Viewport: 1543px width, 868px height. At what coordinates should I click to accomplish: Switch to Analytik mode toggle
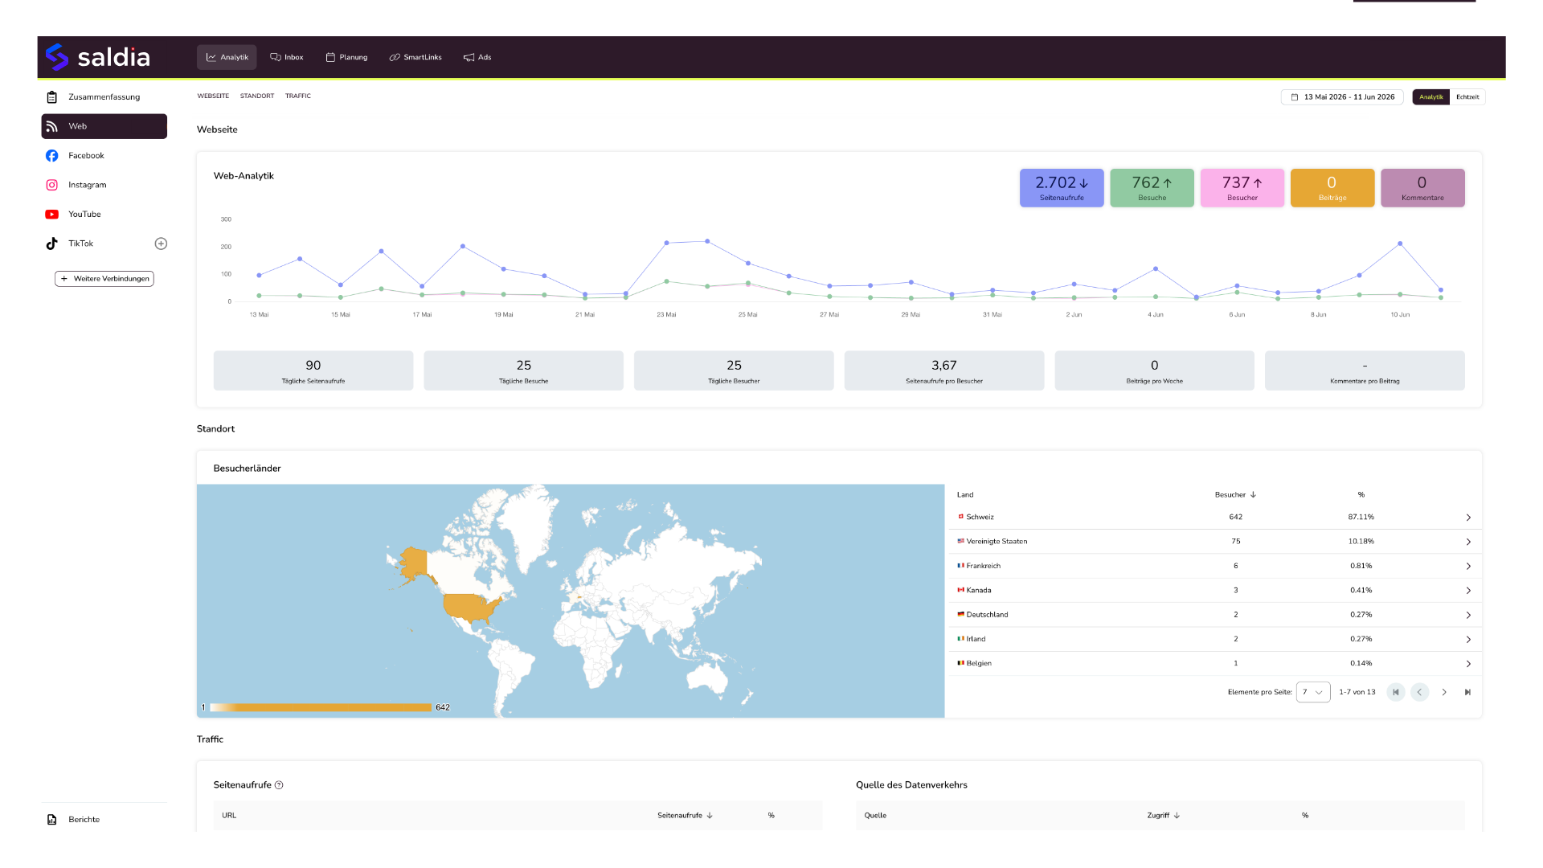coord(1431,97)
